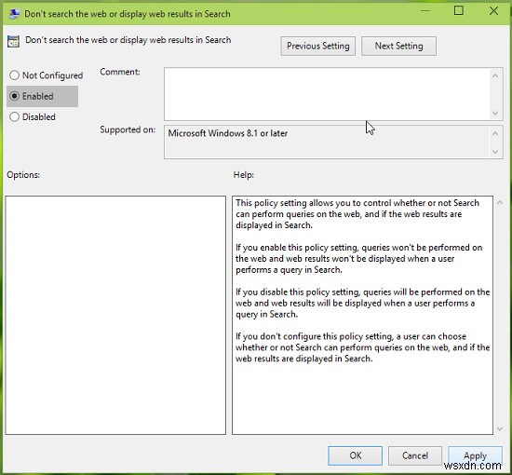Click the Previous Setting button

pos(318,46)
